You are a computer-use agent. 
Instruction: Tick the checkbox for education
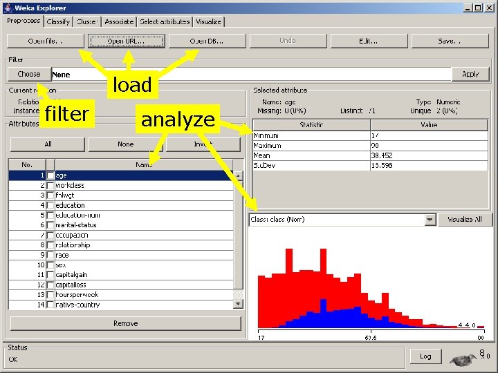click(x=50, y=205)
